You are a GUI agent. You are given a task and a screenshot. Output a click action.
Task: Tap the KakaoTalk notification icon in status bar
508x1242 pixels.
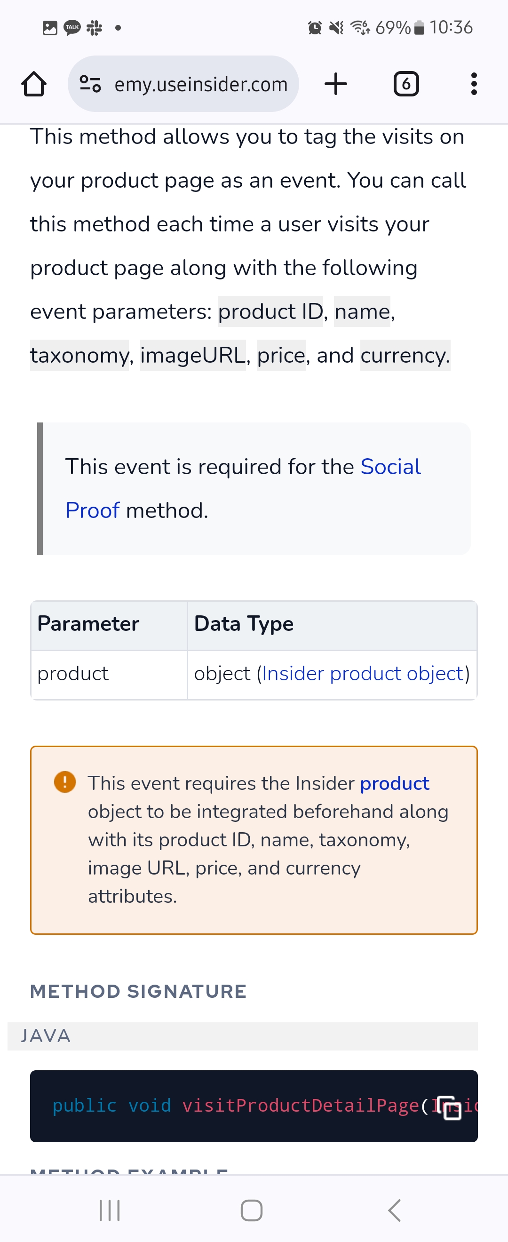(72, 27)
